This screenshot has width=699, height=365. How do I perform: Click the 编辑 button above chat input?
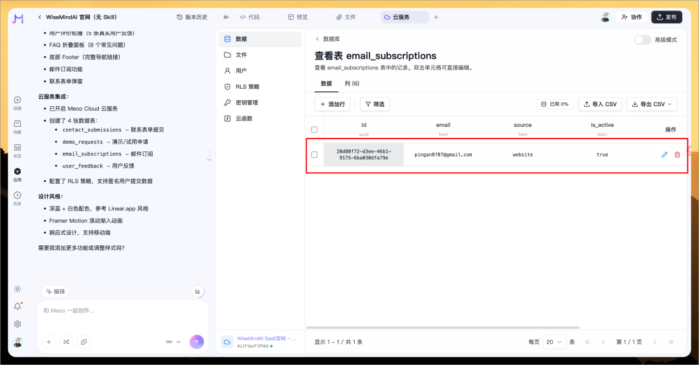(x=55, y=291)
